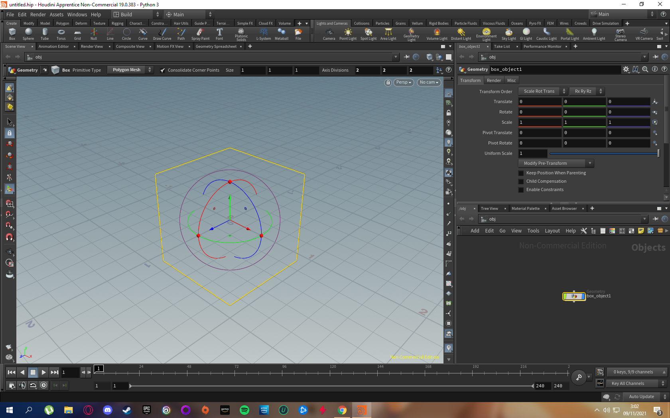Viewport: 670px width, 418px height.
Task: Select the Grid shelf tool
Action: [x=77, y=34]
